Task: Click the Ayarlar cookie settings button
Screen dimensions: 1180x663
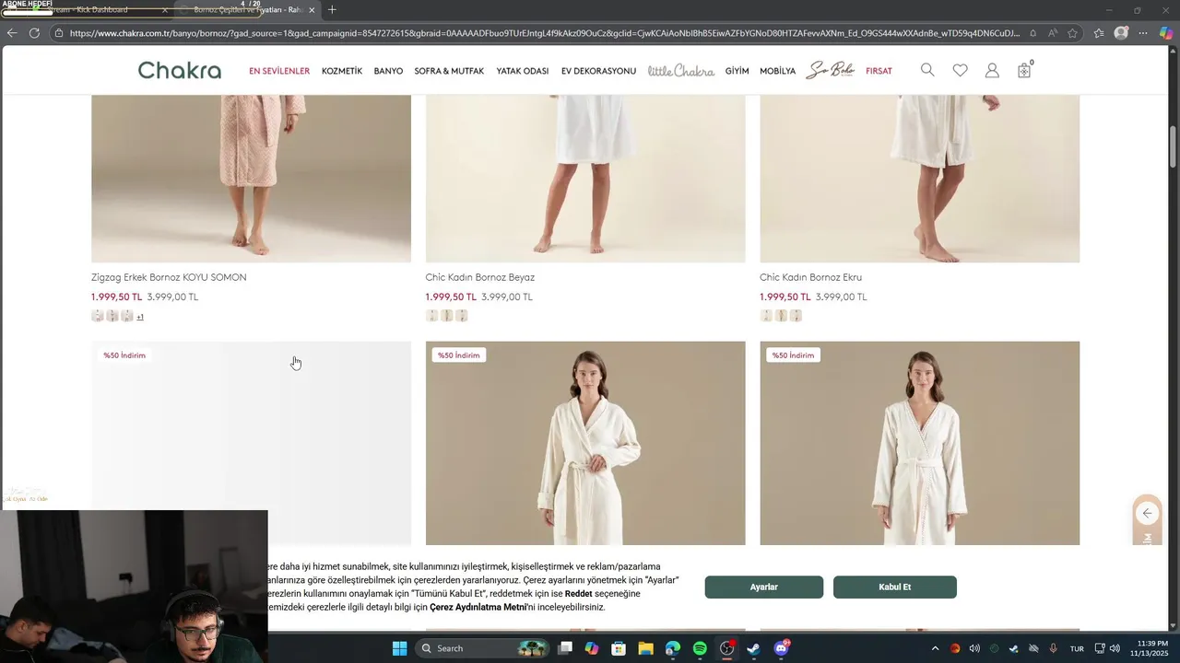Action: point(764,587)
